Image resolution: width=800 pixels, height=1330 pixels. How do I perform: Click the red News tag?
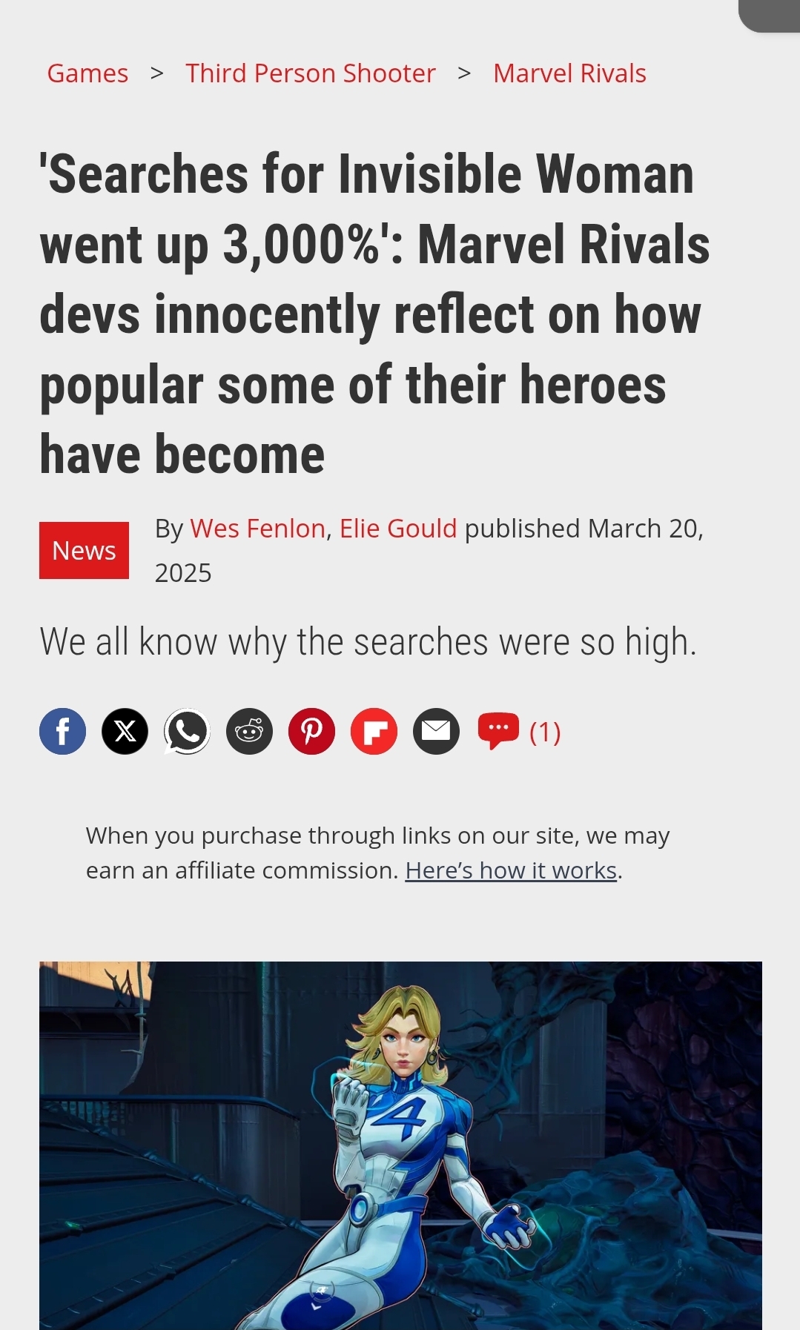pyautogui.click(x=84, y=550)
